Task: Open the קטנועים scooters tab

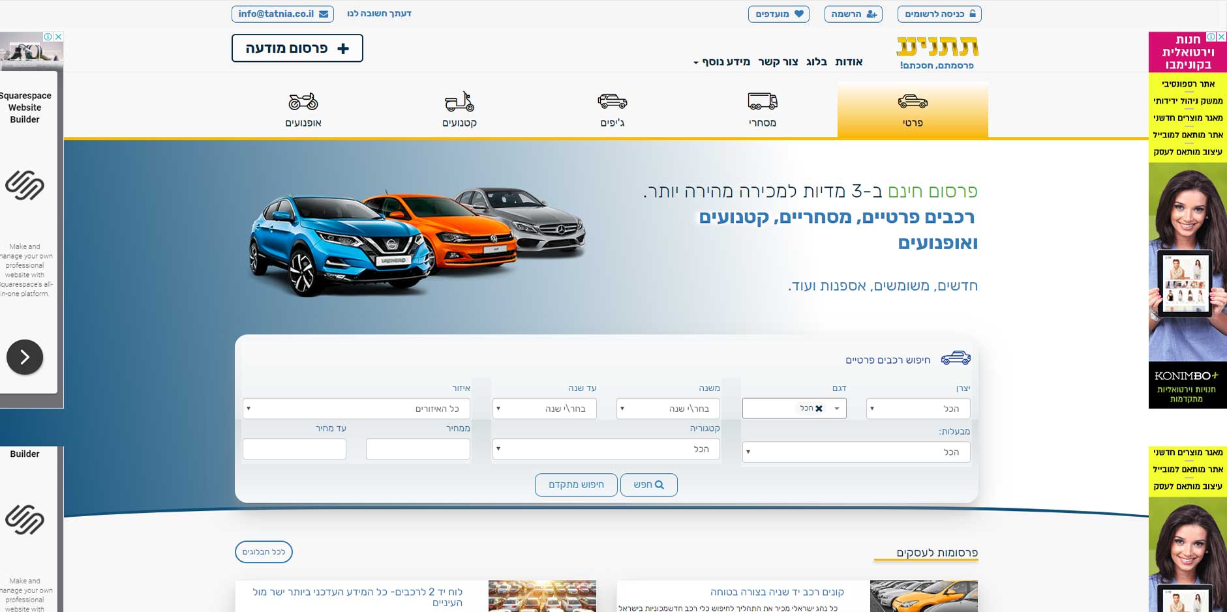Action: pyautogui.click(x=460, y=109)
